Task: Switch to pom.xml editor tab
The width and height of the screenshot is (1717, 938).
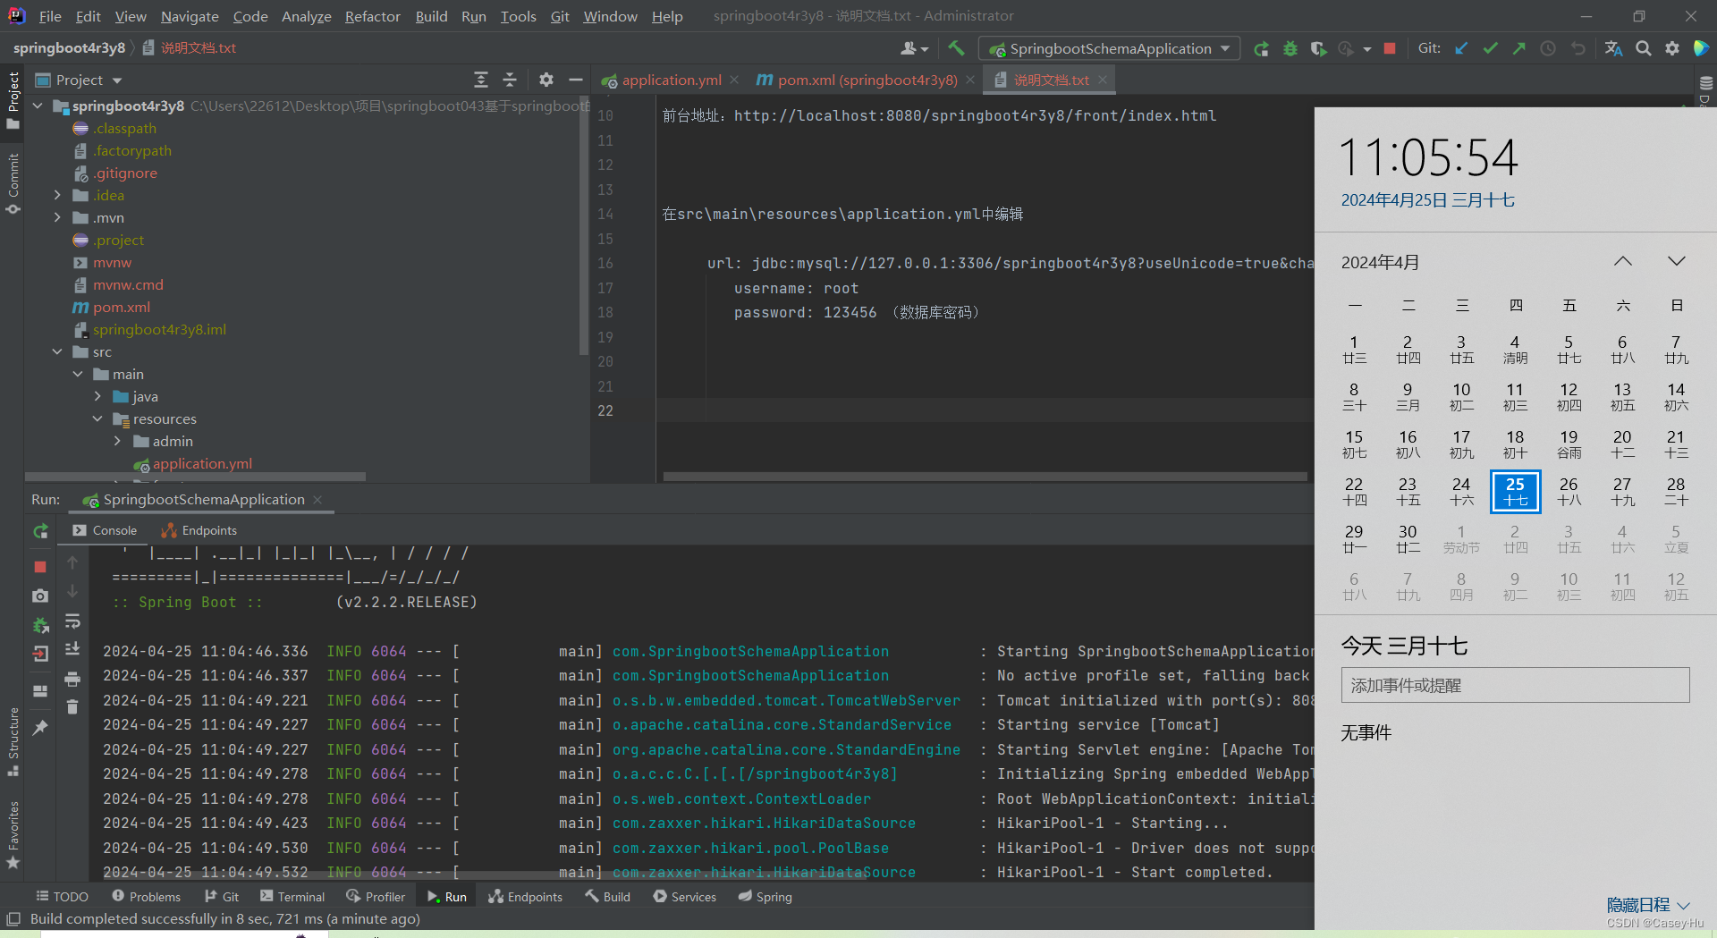Action: (866, 80)
